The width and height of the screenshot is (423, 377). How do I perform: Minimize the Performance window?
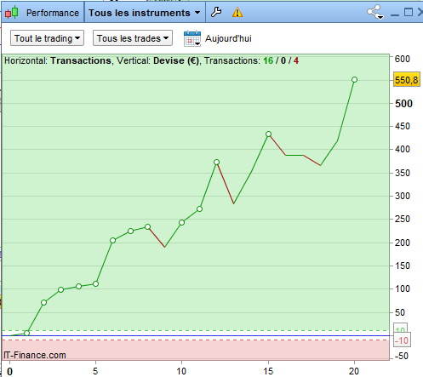pyautogui.click(x=395, y=14)
